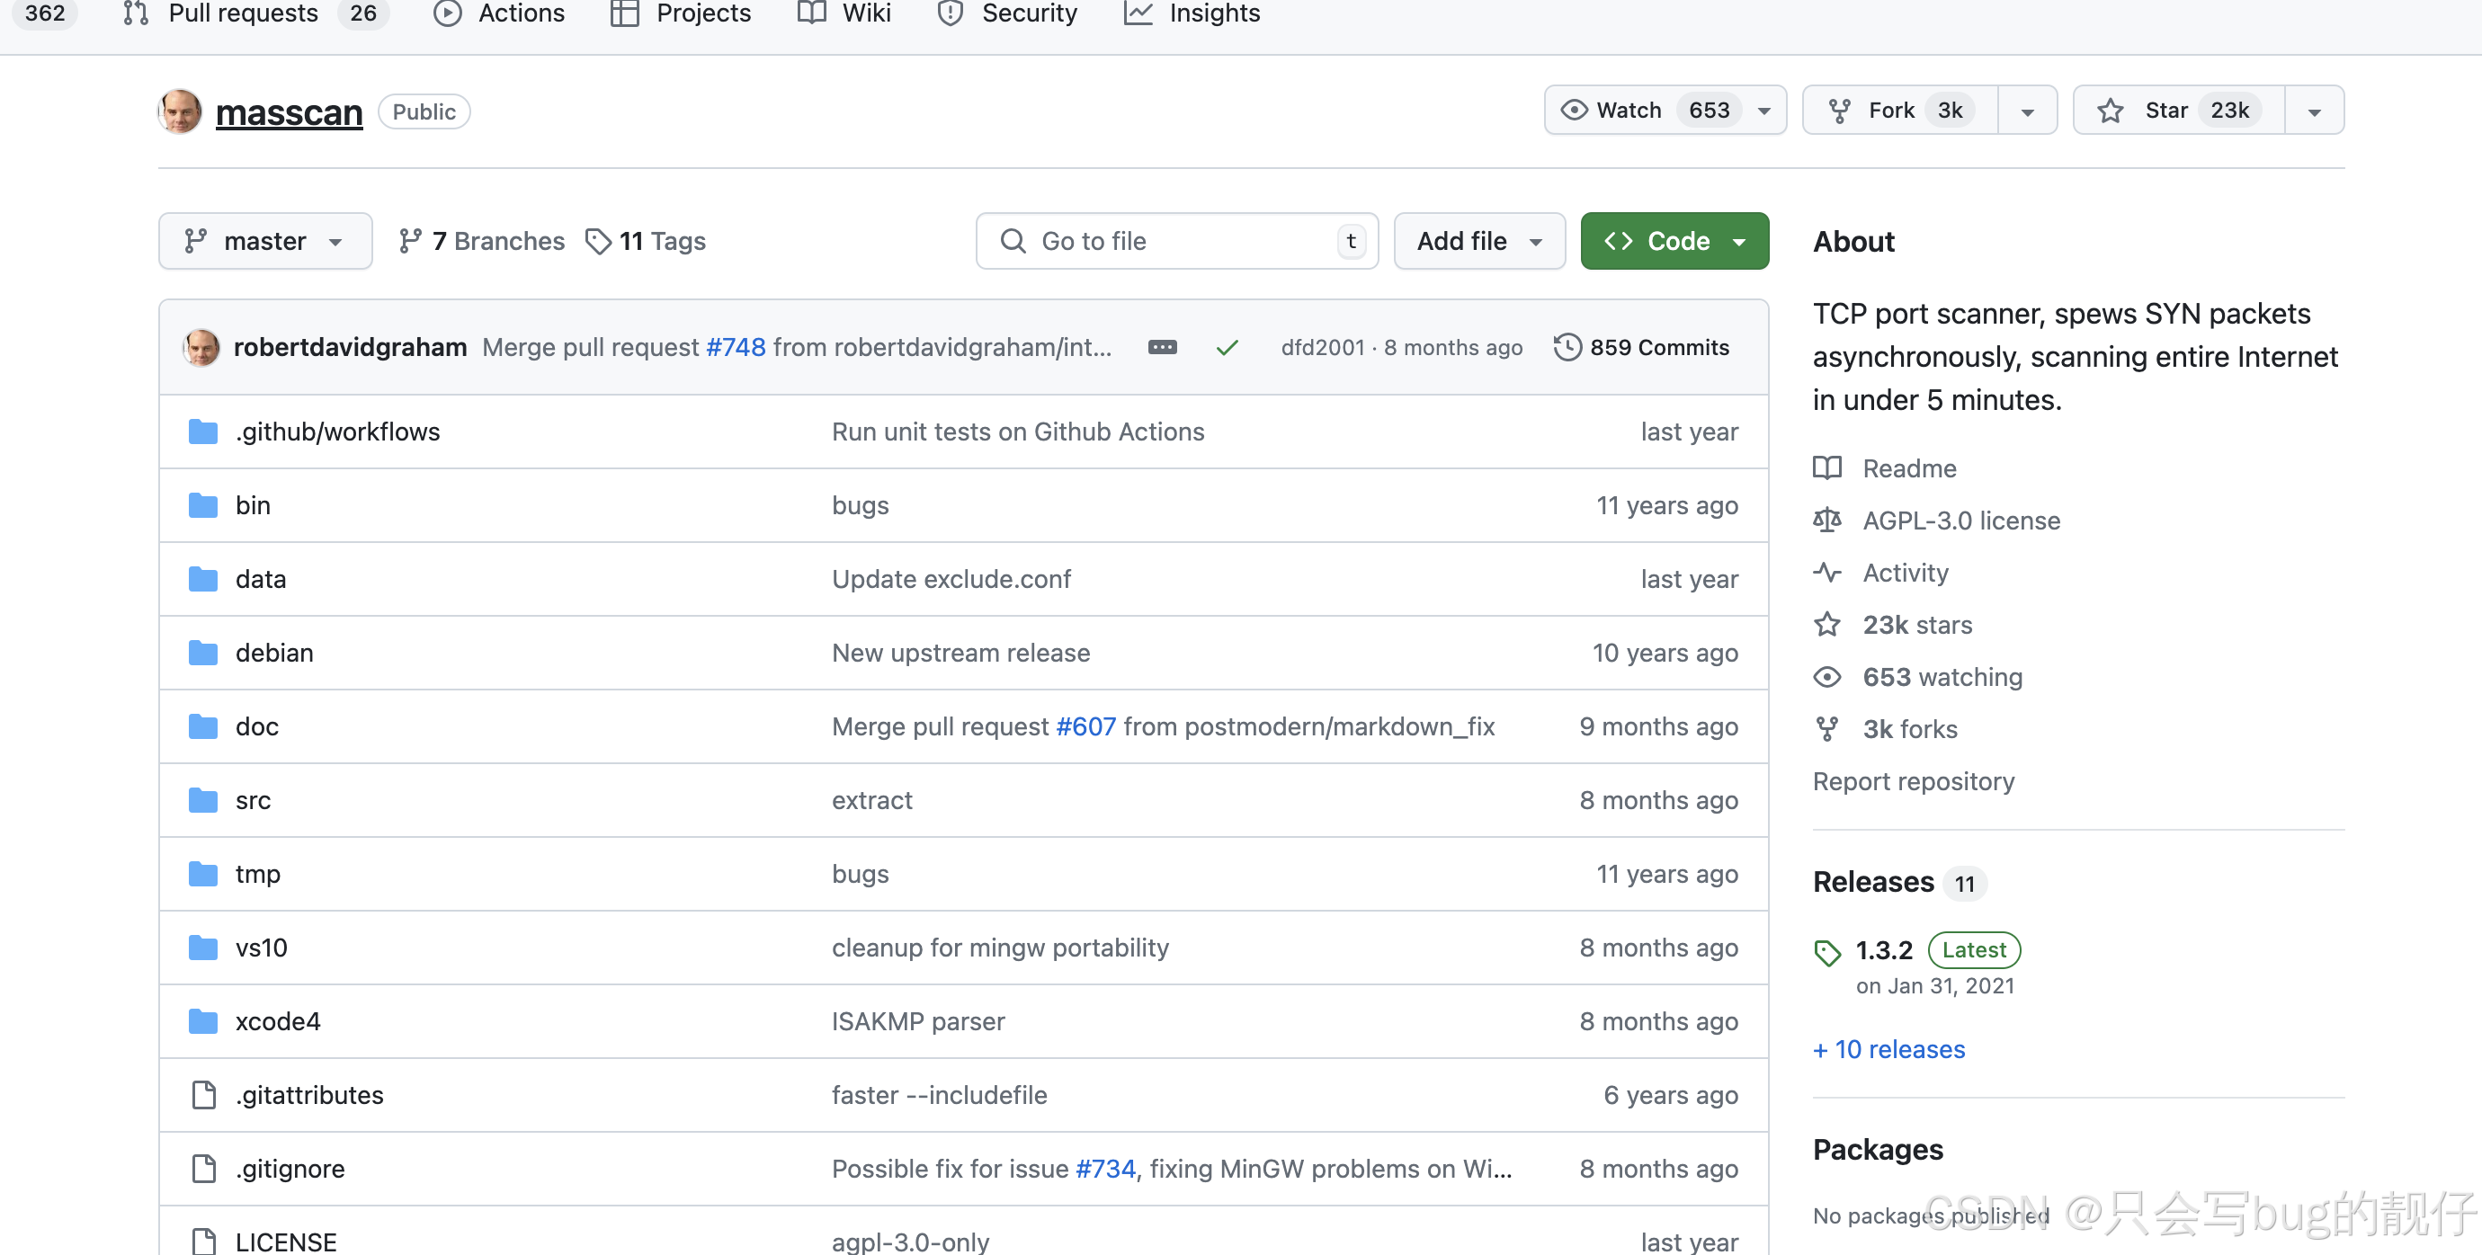Open the Security tab

[1007, 13]
